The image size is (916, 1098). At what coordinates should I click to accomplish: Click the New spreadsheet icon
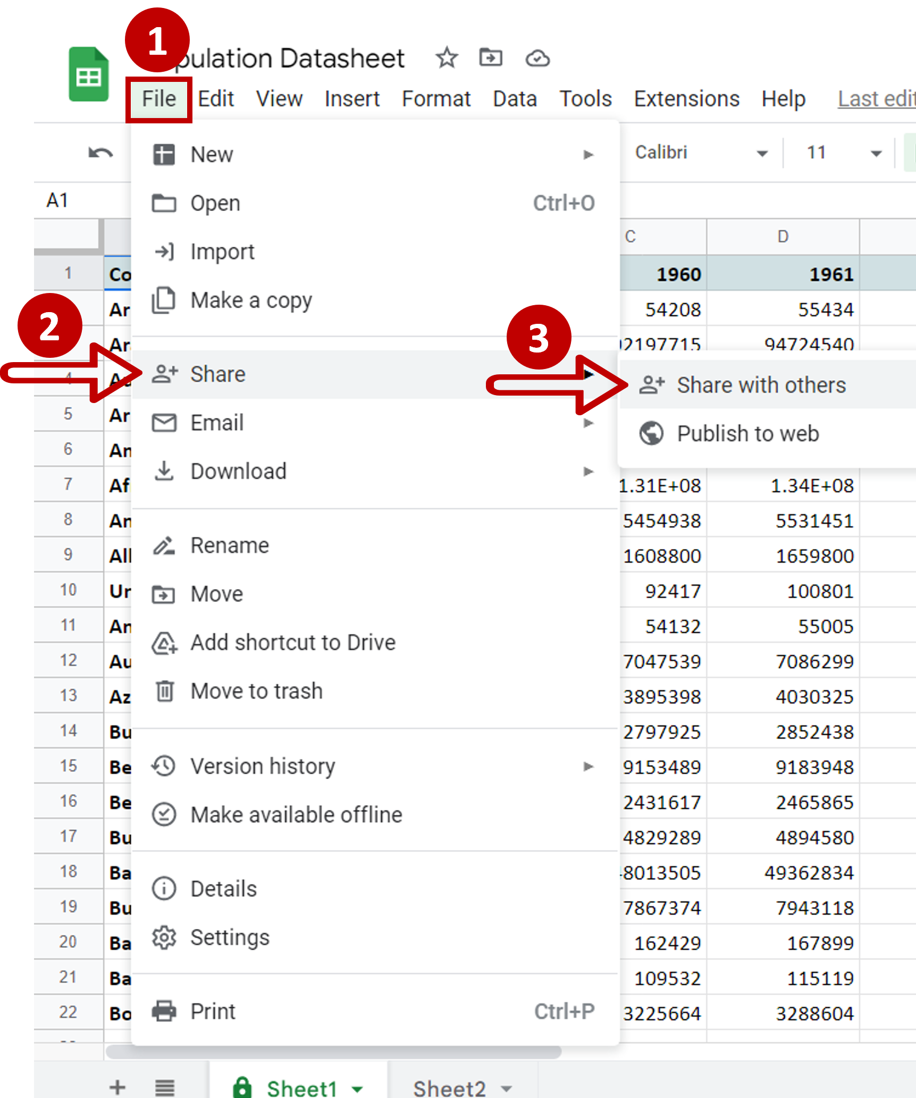tap(164, 155)
